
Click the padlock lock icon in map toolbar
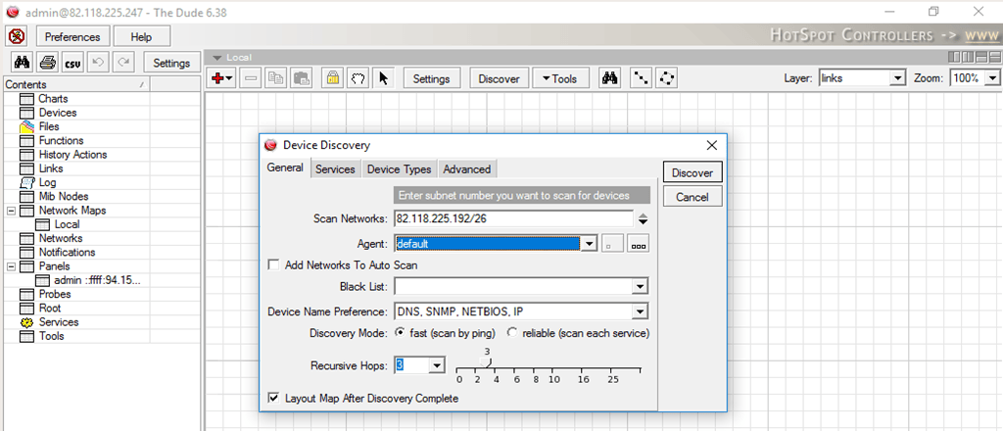tap(332, 78)
